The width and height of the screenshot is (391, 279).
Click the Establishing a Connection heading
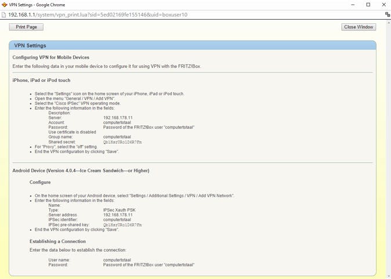[57, 241]
